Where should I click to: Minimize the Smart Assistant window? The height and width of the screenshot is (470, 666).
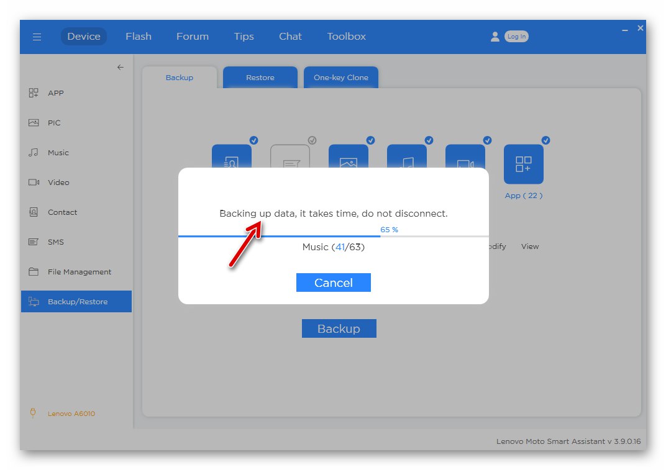(625, 30)
